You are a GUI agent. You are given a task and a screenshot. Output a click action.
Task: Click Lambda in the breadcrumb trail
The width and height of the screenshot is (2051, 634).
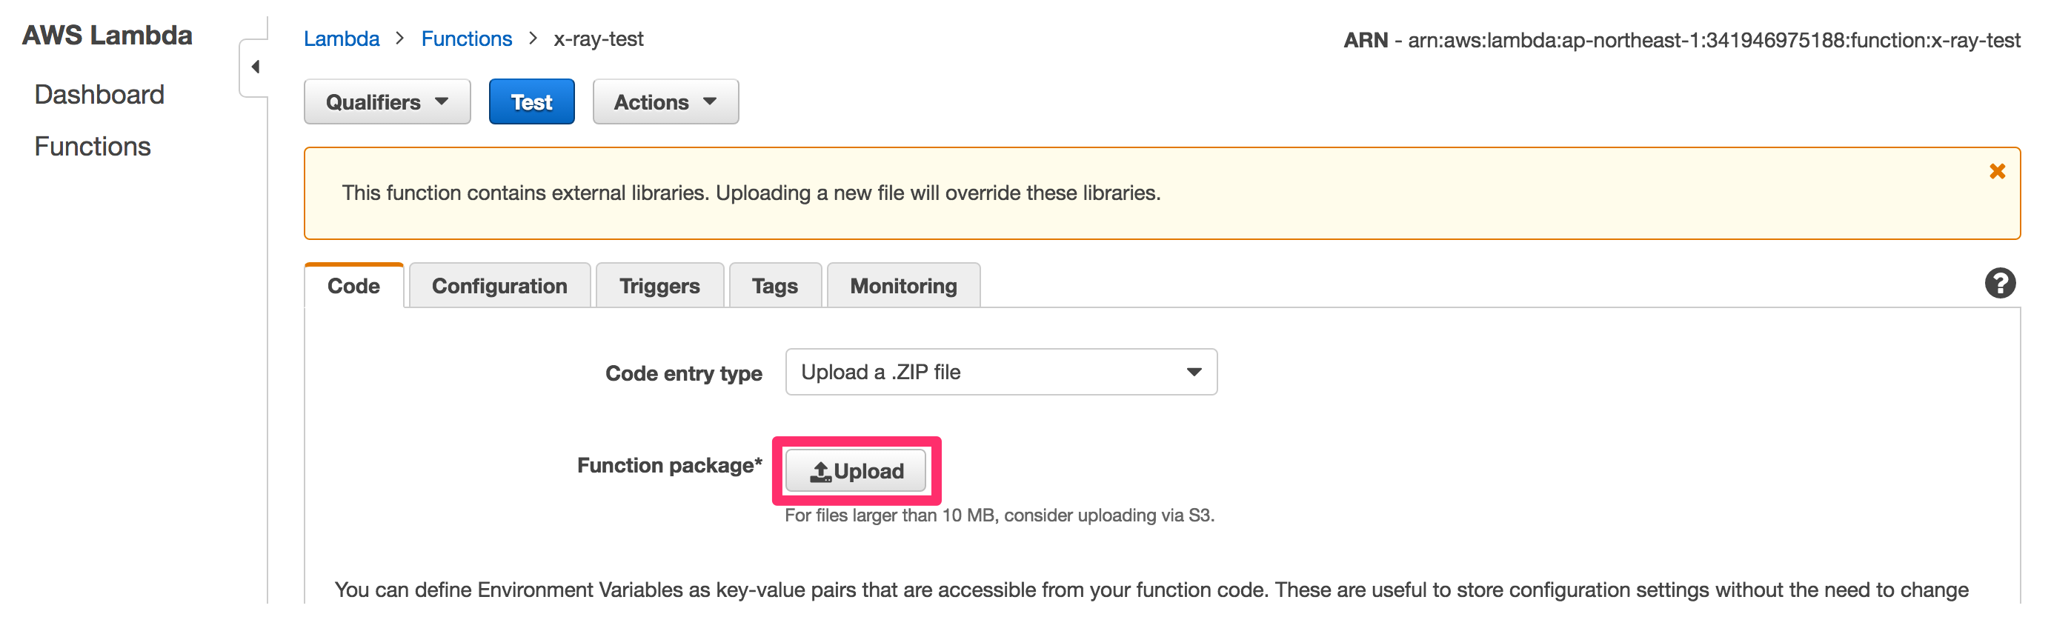(342, 39)
